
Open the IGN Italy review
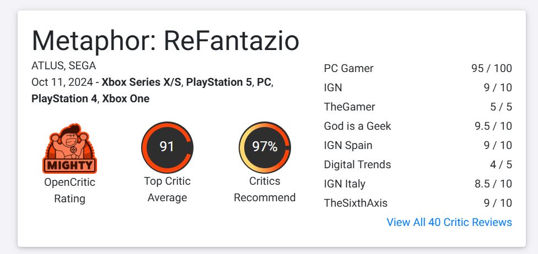pos(345,184)
